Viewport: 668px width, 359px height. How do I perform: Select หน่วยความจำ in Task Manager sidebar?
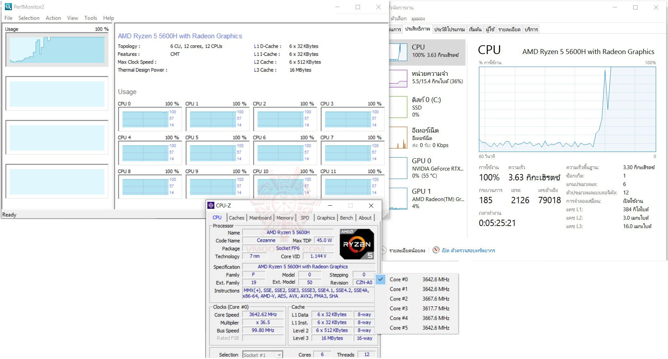(x=427, y=78)
